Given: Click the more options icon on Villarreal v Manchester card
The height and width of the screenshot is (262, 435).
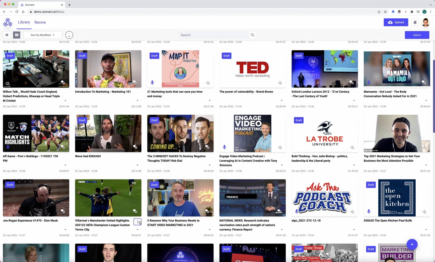Looking at the screenshot, I should 137,222.
